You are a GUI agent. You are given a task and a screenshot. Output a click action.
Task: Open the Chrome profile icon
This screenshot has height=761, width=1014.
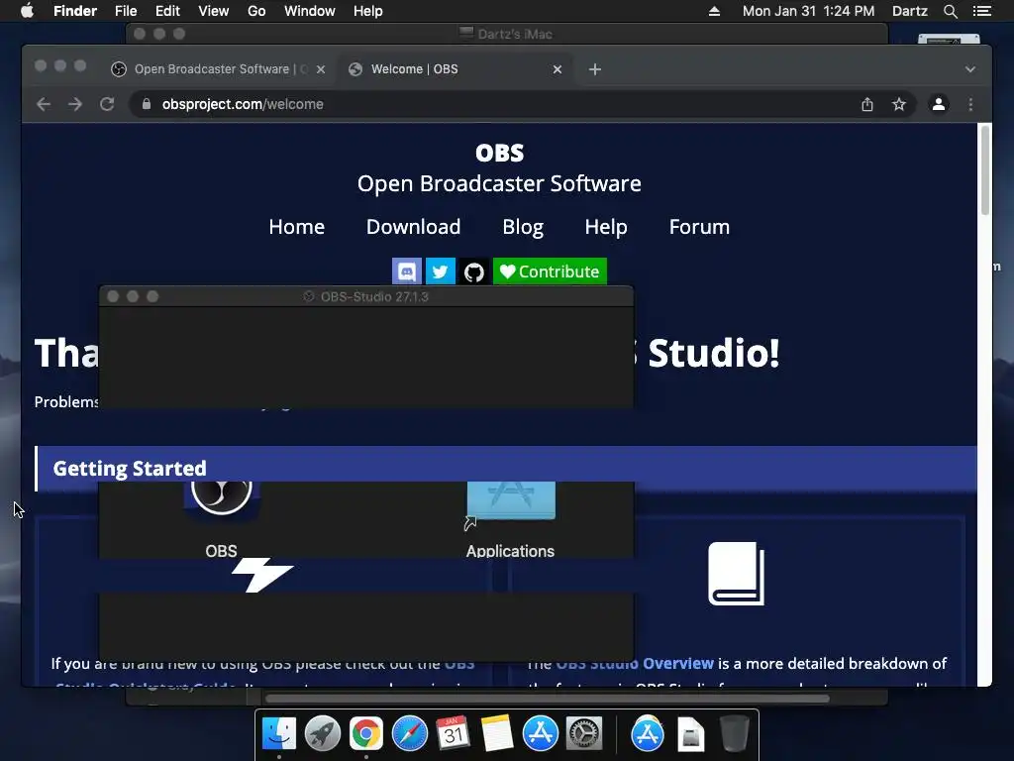click(x=939, y=104)
